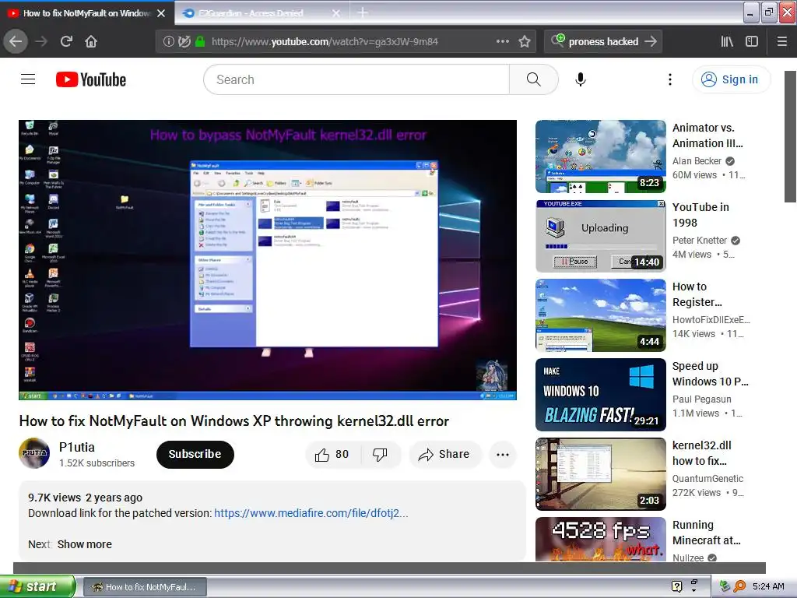Click the help question mark tray icon
The width and height of the screenshot is (797, 598).
click(x=676, y=586)
